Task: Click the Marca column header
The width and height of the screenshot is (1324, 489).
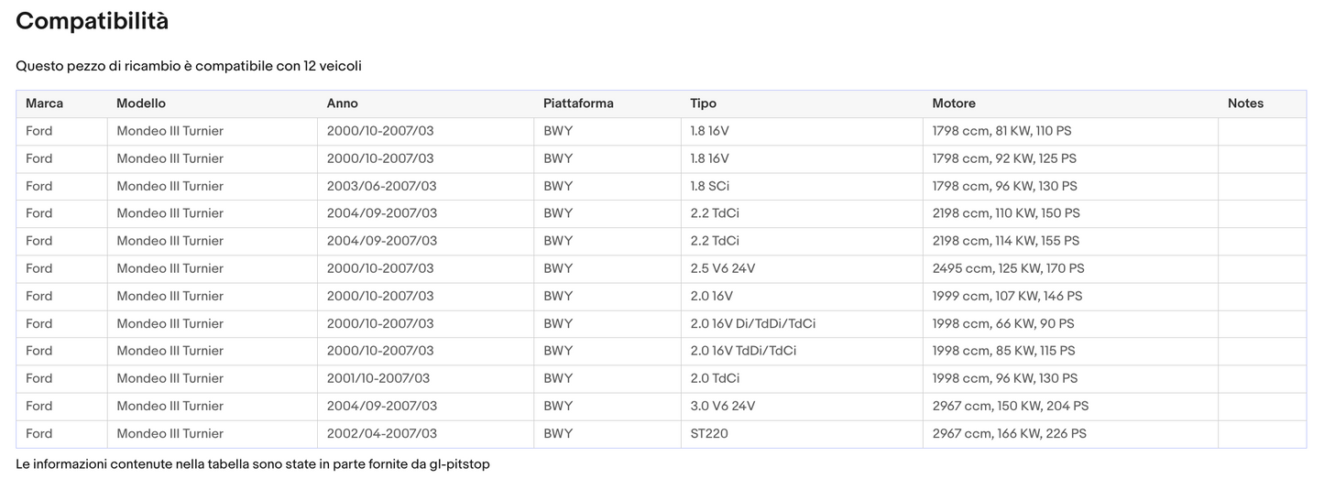Action: click(44, 103)
